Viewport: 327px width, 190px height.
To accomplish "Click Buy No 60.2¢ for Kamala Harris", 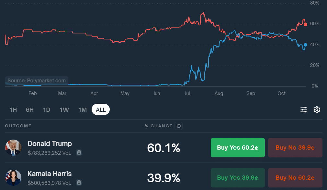I will tap(295, 178).
